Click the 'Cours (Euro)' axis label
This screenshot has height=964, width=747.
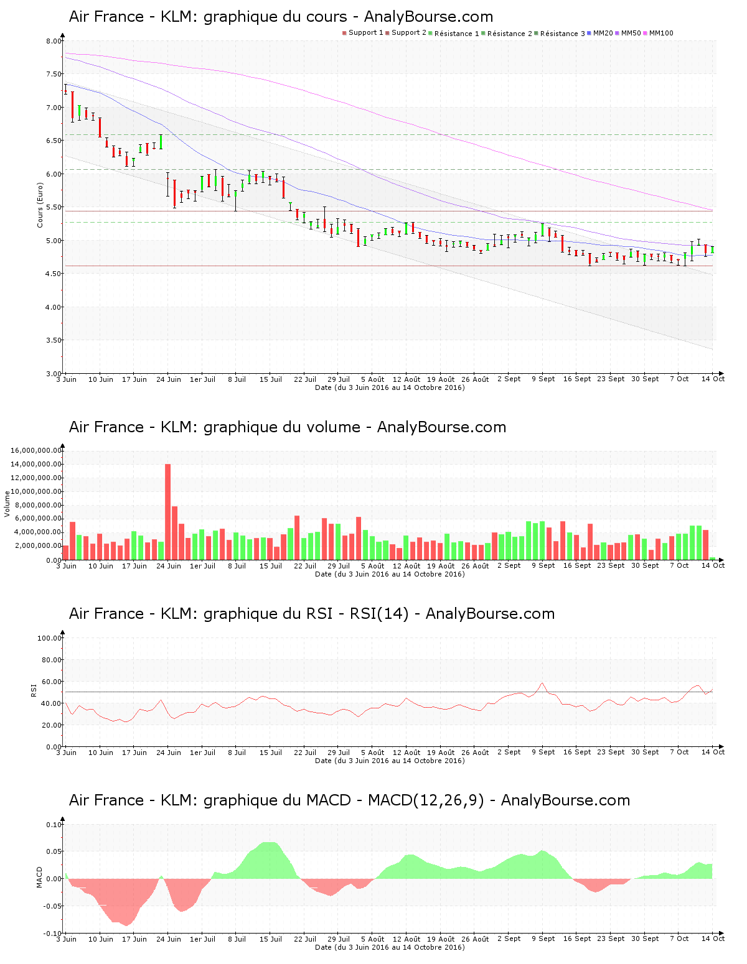pyautogui.click(x=40, y=205)
